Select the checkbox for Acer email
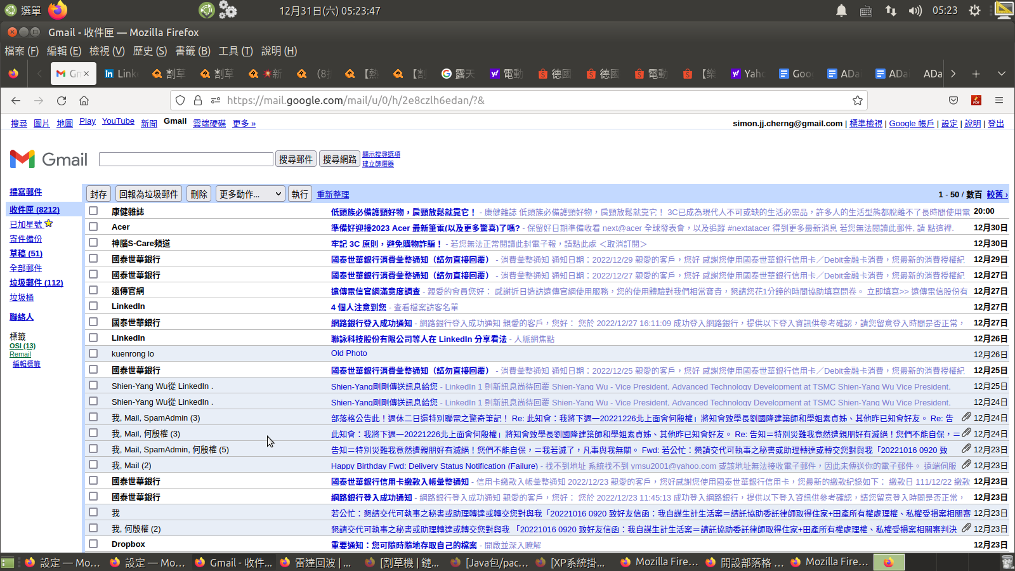 tap(93, 226)
